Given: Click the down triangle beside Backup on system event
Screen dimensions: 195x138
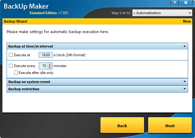Looking at the screenshot, I should pos(184,81).
